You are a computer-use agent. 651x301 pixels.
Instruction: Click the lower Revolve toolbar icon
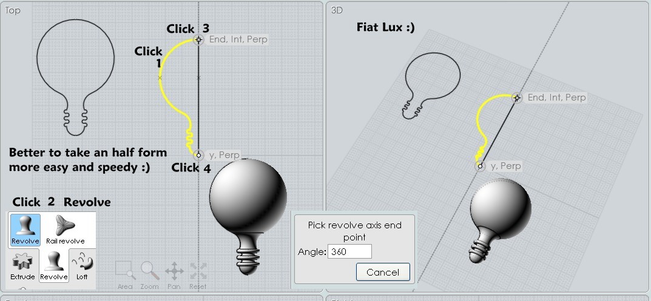pyautogui.click(x=53, y=266)
